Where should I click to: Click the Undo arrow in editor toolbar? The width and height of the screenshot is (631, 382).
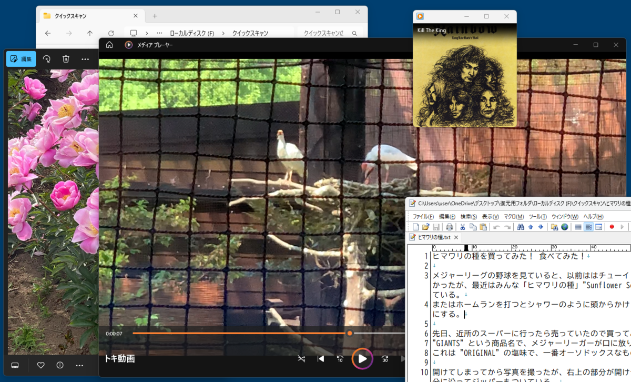[497, 227]
